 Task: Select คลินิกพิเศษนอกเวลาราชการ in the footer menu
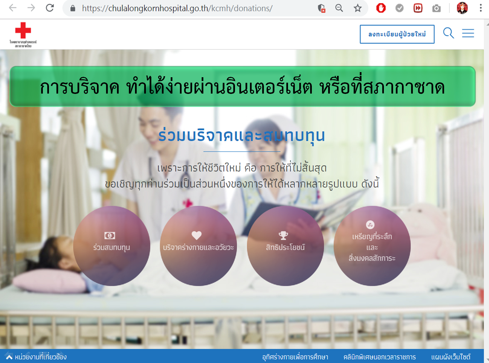point(380,357)
